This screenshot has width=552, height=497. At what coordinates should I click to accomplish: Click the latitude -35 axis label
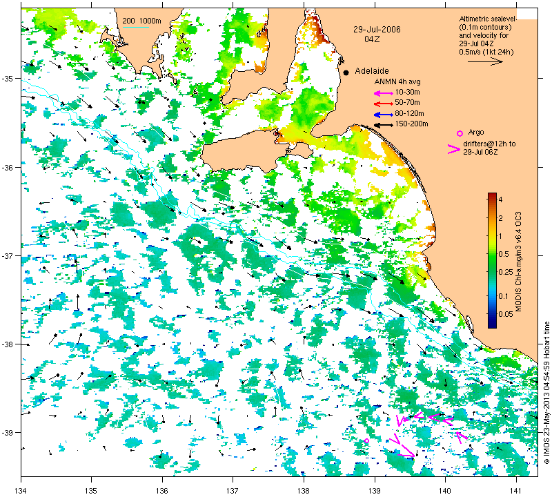click(x=8, y=78)
